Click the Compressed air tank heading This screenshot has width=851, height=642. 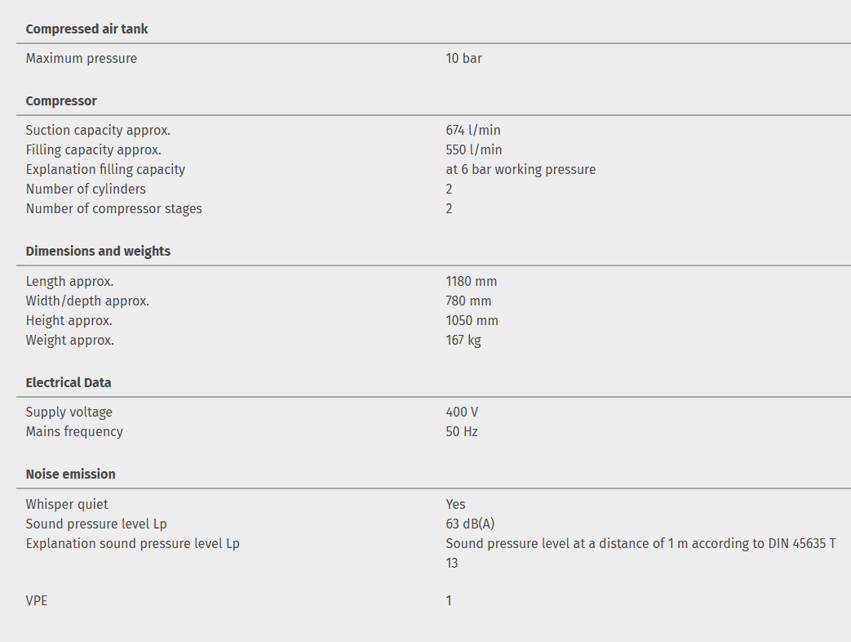tap(86, 29)
